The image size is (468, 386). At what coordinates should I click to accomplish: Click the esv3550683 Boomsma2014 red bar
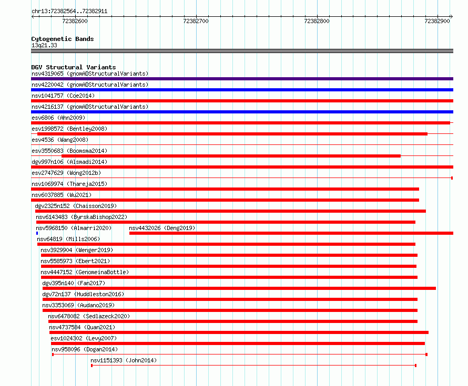231,156
